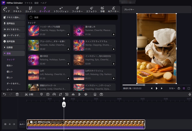The height and width of the screenshot is (131, 192).
Task: Toggle the track visibility eye icon
Action: (x=10, y=124)
